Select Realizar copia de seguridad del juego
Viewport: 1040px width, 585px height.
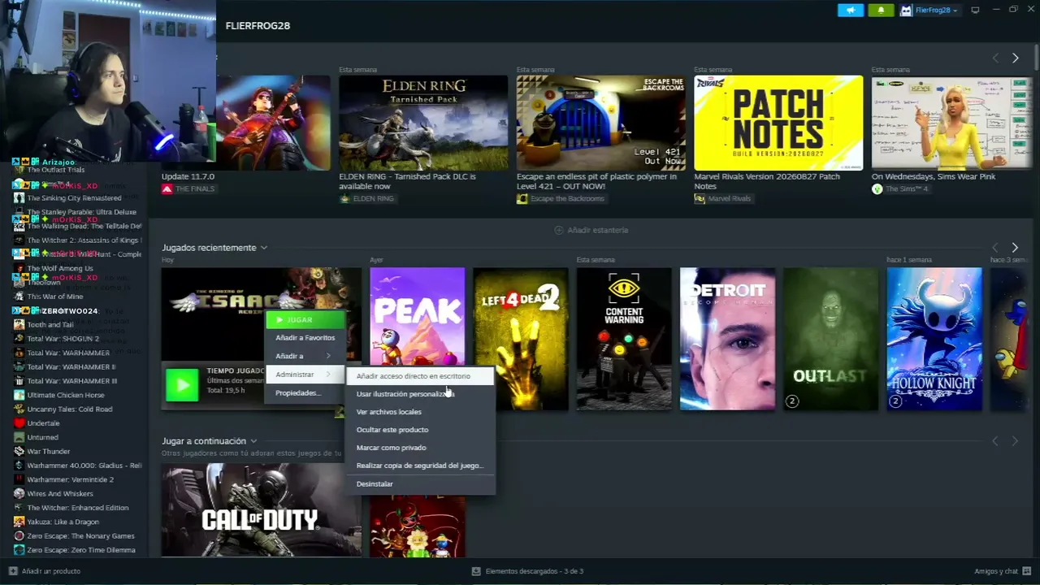[419, 466]
